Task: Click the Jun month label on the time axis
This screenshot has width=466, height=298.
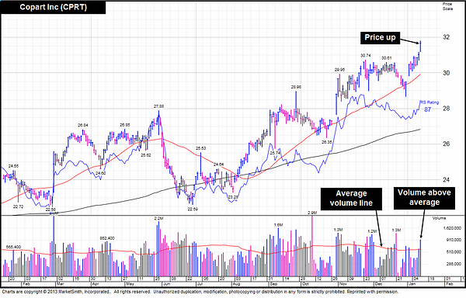Action: (x=166, y=284)
